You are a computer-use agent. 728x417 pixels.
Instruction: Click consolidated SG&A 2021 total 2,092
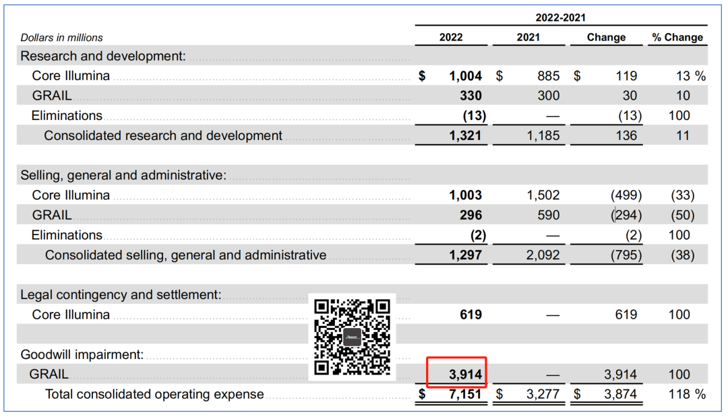coord(543,255)
